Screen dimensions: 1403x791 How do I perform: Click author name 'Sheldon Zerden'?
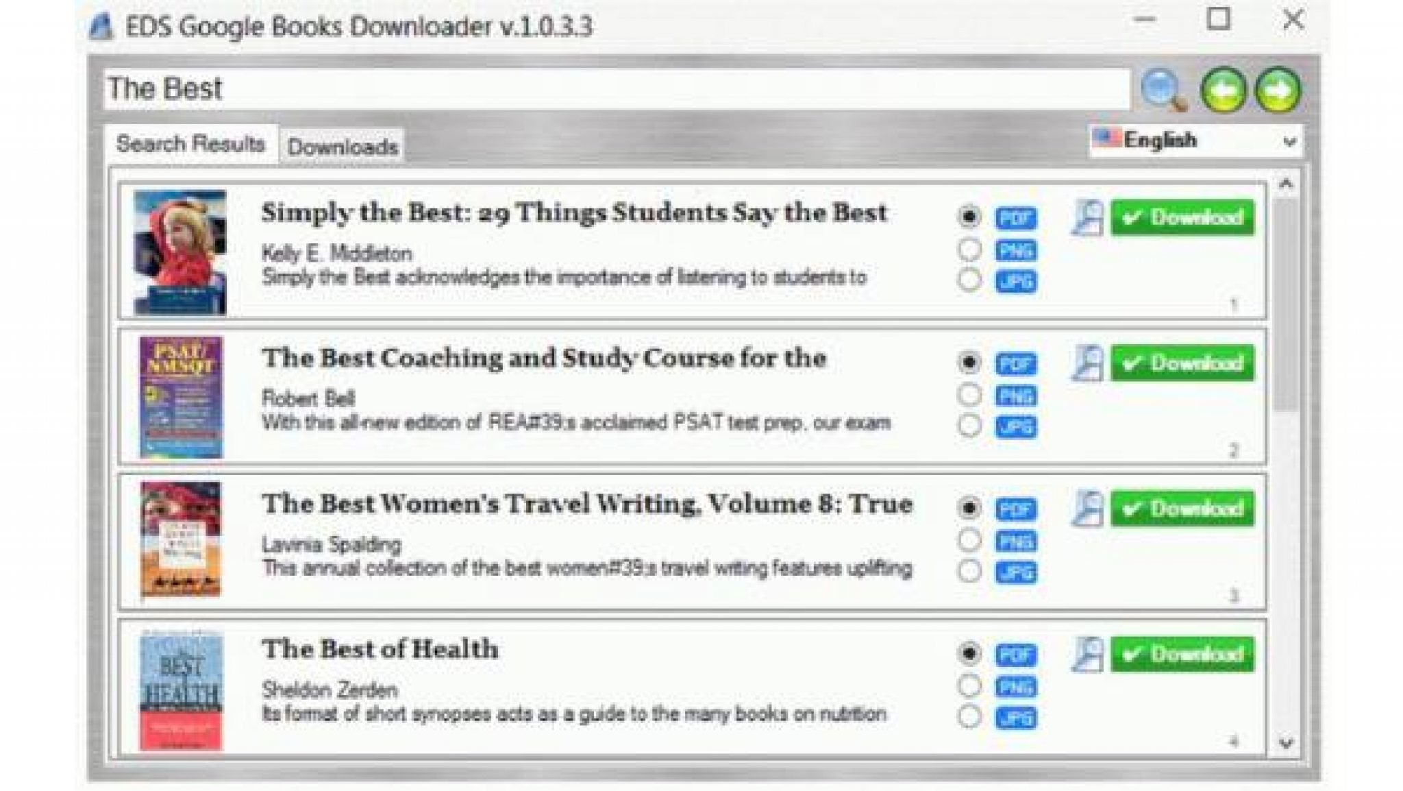coord(330,690)
